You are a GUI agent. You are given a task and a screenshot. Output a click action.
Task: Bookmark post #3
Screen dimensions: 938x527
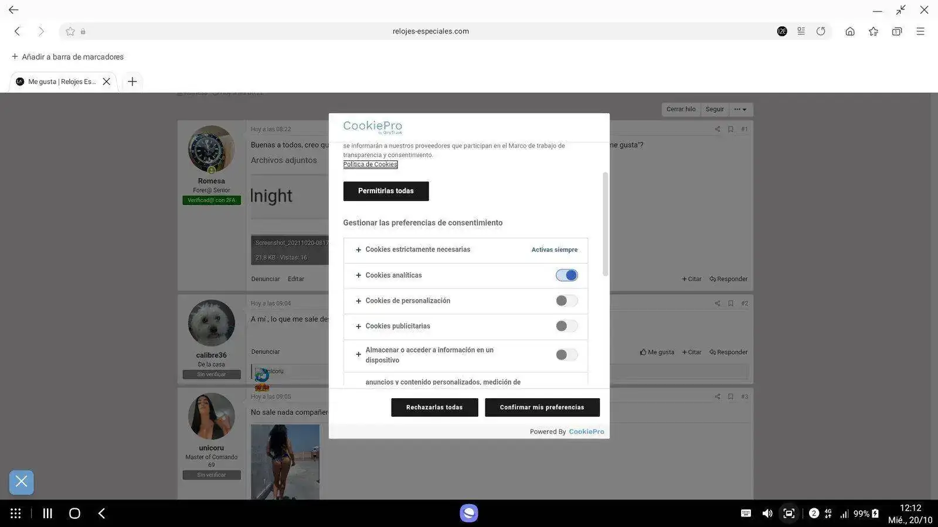(730, 397)
